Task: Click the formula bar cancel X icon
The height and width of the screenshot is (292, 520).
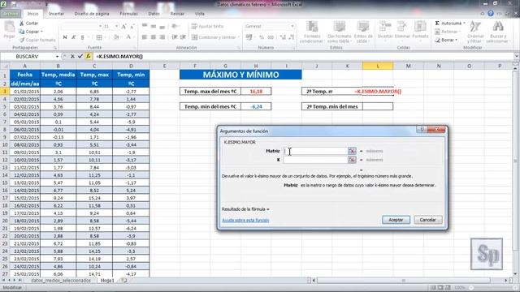Action: [72, 56]
